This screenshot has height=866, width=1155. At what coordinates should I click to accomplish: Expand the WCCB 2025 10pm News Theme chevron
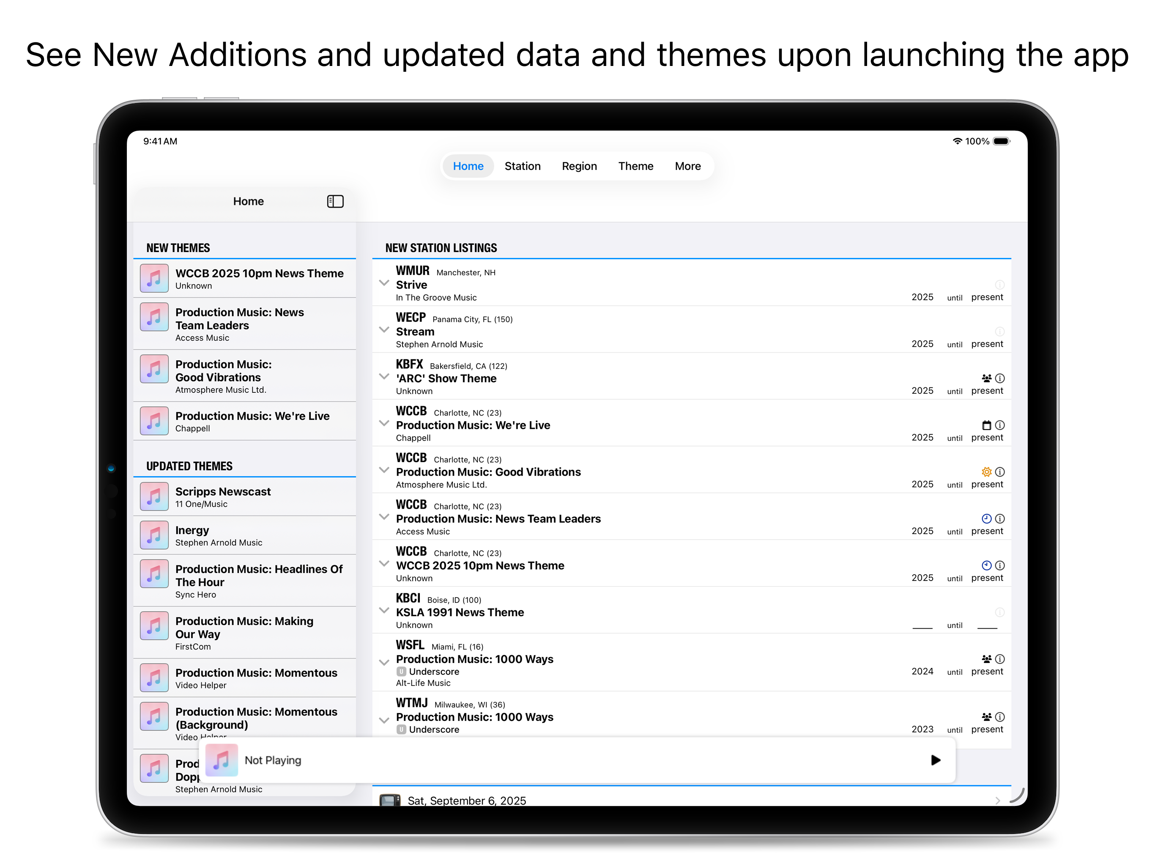(x=384, y=564)
